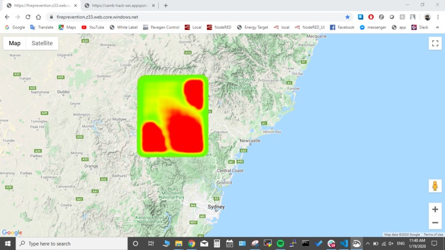Open the Action Center notifications
The image size is (445, 250).
(x=434, y=243)
